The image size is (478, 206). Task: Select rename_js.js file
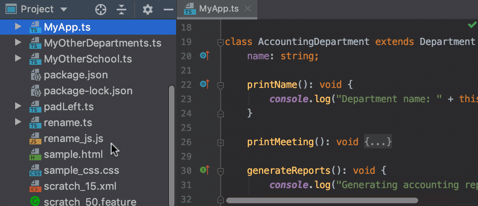tap(73, 138)
